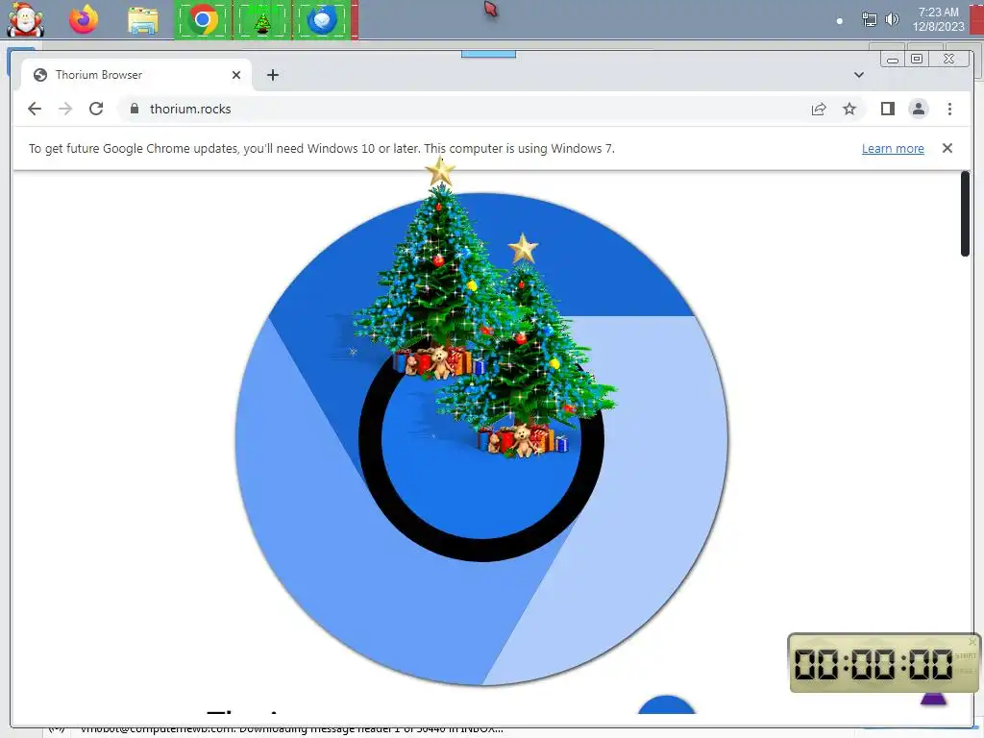Go back to previous page
The height and width of the screenshot is (738, 984).
point(35,109)
